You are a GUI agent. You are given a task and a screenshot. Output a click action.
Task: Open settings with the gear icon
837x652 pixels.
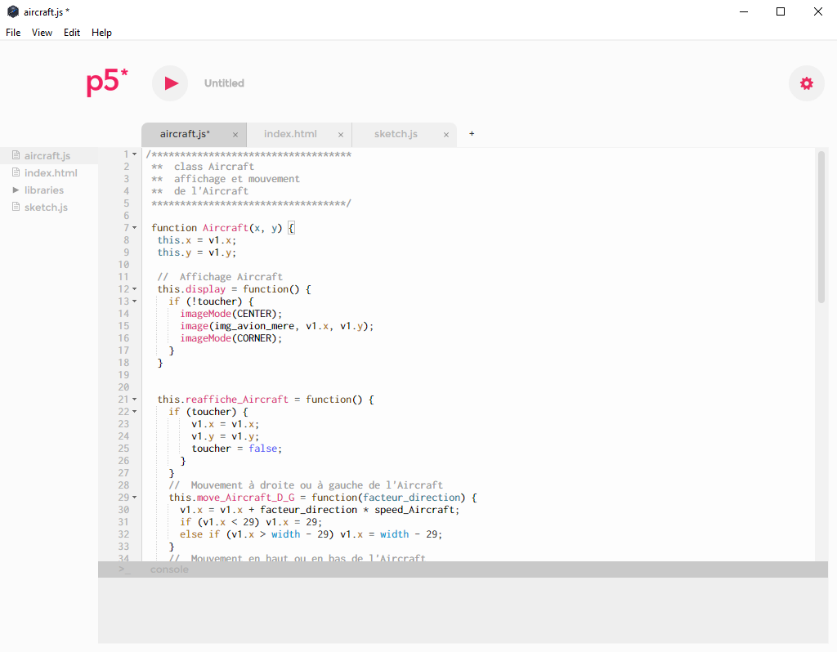[806, 83]
